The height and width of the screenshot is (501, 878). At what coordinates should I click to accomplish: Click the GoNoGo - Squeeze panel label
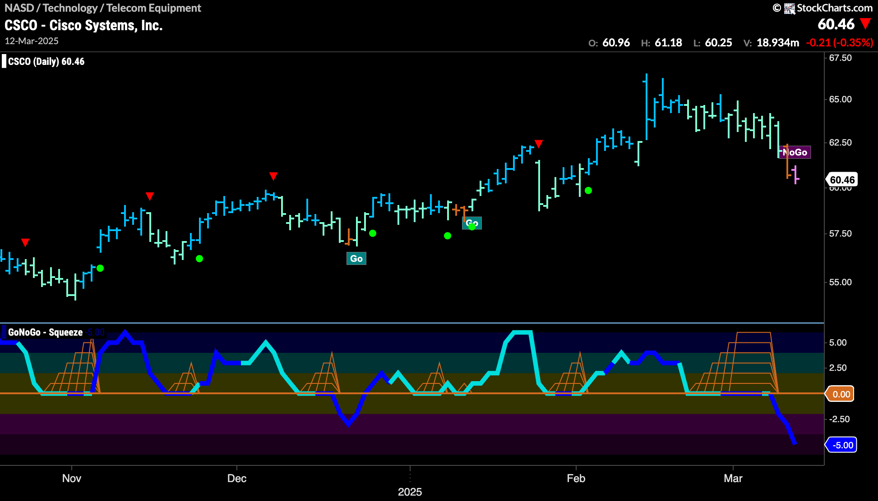45,332
